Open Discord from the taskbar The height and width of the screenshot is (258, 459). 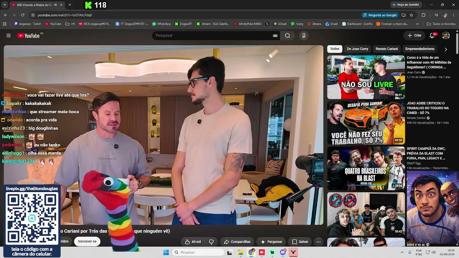tap(283, 252)
